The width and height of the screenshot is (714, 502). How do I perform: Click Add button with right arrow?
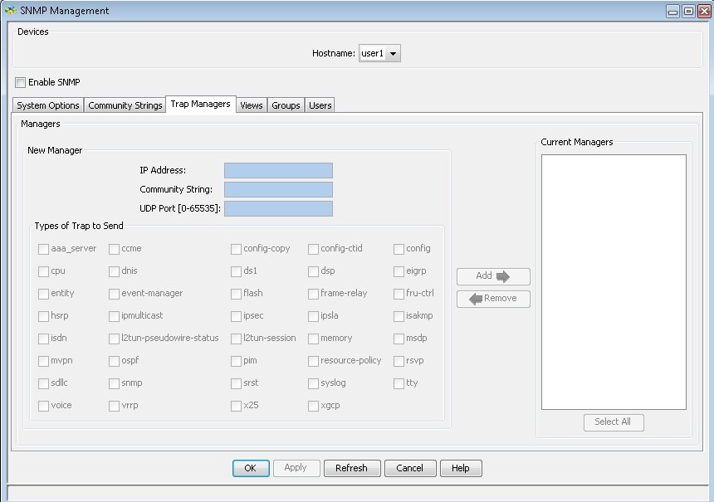[x=493, y=276]
